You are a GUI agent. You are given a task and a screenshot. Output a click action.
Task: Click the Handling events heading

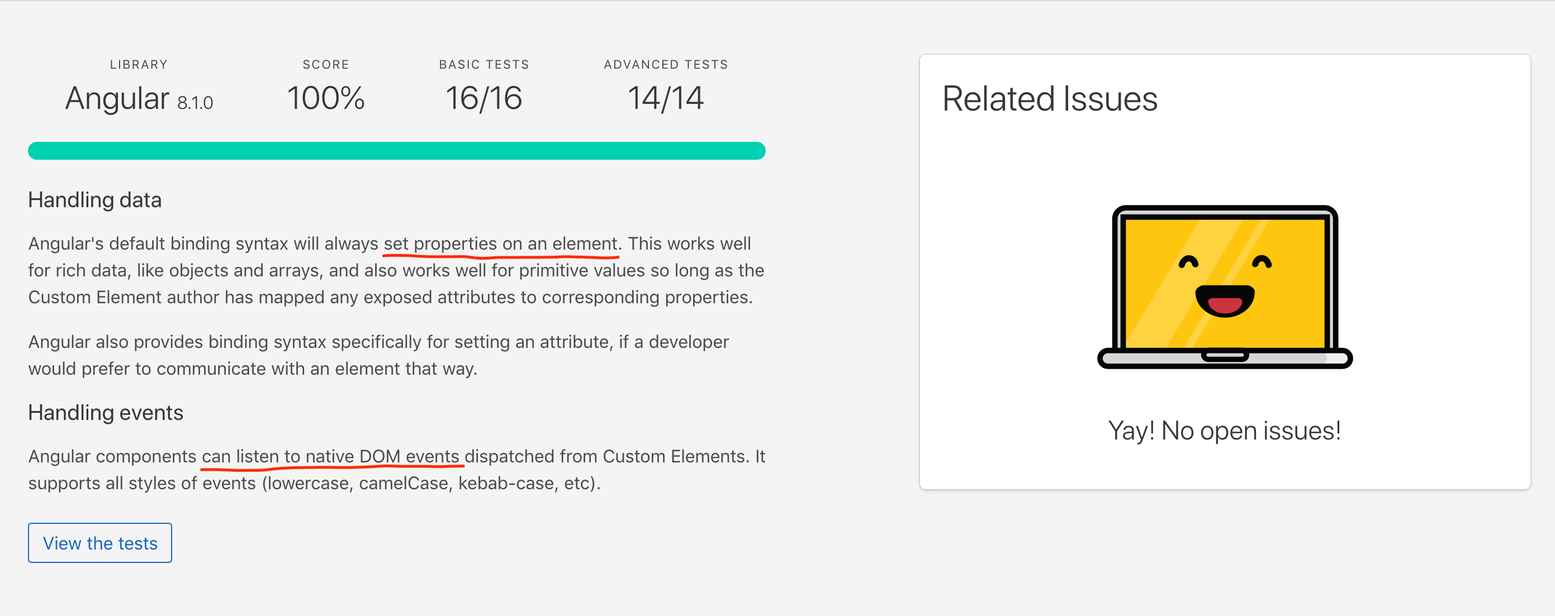(x=106, y=413)
